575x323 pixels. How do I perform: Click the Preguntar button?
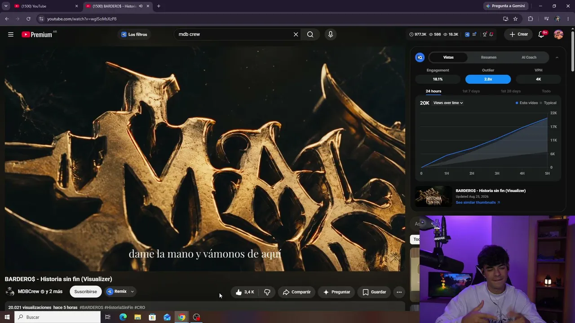click(337, 292)
